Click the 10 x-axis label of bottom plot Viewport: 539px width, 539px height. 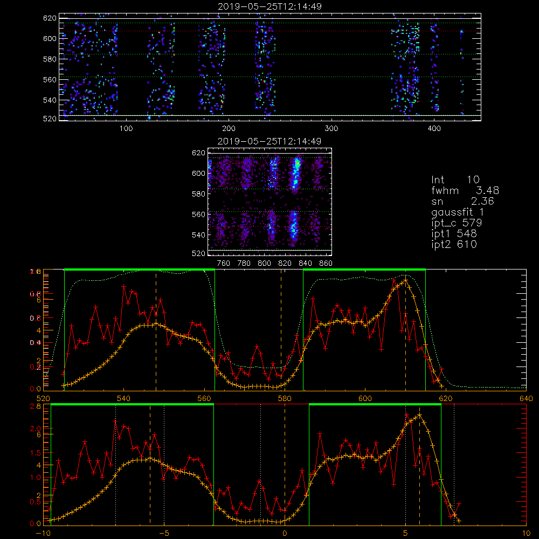coord(526,534)
